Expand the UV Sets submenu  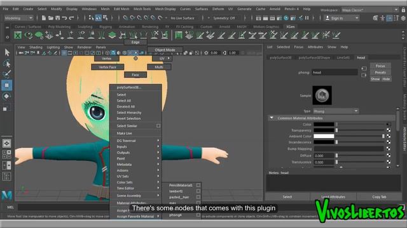[135, 176]
